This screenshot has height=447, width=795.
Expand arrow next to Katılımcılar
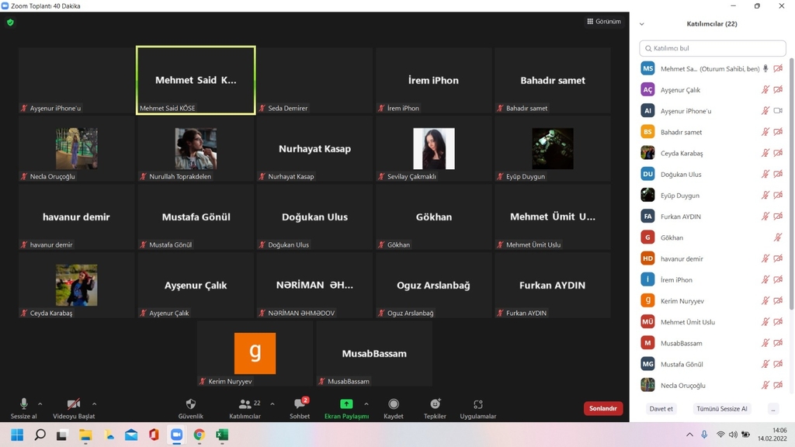(273, 404)
